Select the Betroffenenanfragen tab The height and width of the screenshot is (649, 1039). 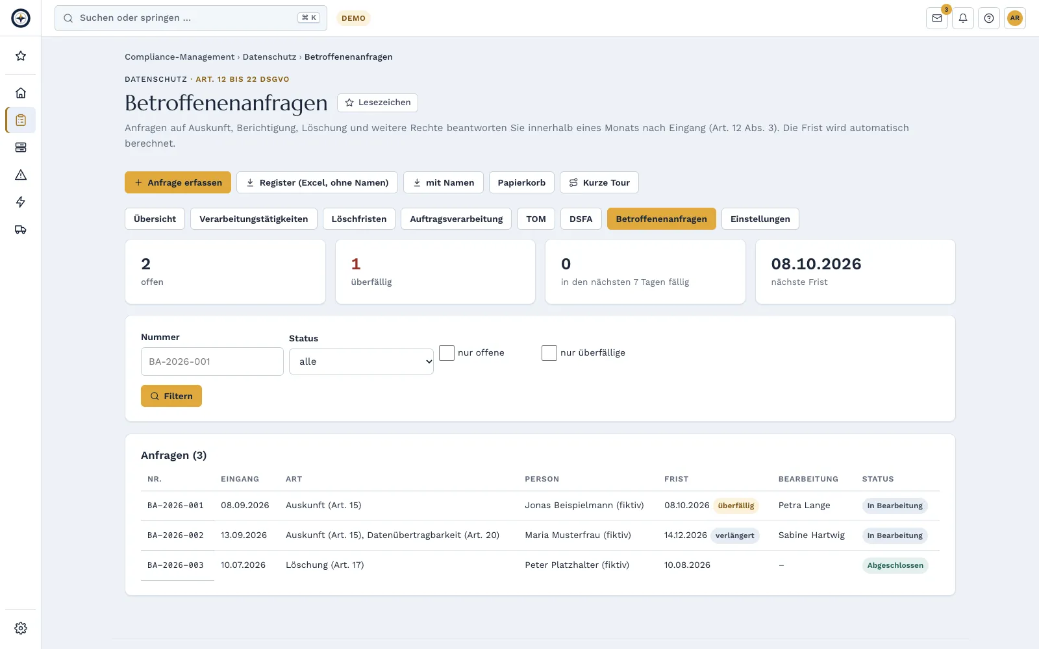(662, 219)
